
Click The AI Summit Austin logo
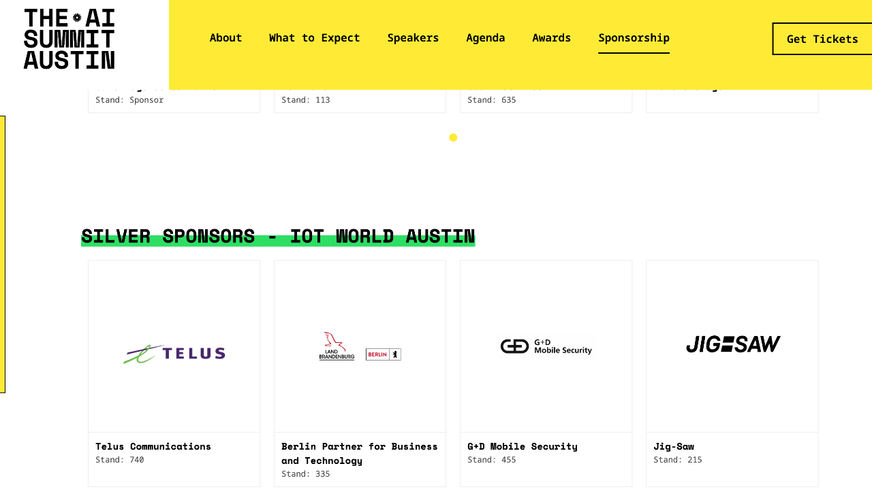point(69,39)
